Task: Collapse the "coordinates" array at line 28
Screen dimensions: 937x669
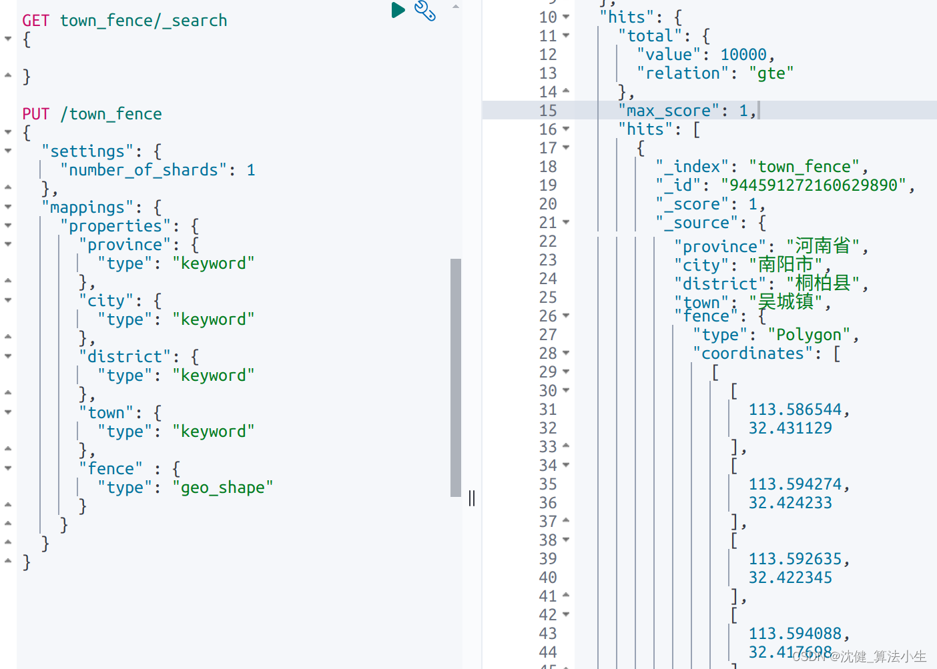Action: [566, 354]
